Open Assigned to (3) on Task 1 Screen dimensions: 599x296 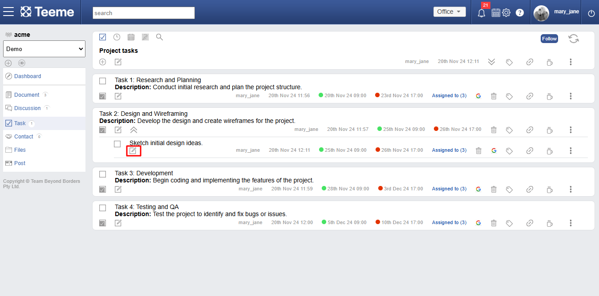pyautogui.click(x=449, y=96)
